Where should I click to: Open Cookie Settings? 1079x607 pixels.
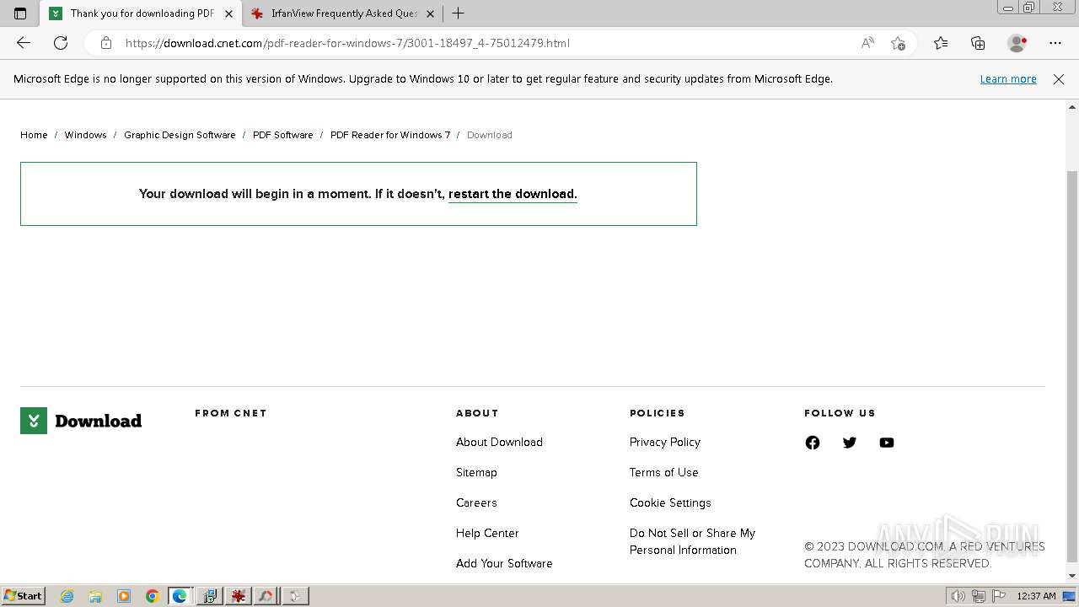[670, 502]
